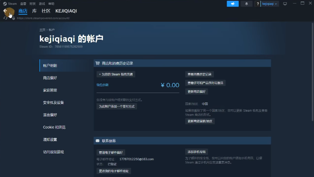Click the 主页 breadcrumb link
314x177 pixels.
pos(42,30)
